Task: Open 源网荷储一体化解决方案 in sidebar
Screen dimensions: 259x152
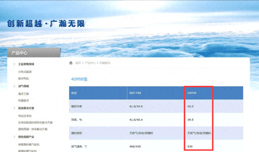Action: coord(33,129)
